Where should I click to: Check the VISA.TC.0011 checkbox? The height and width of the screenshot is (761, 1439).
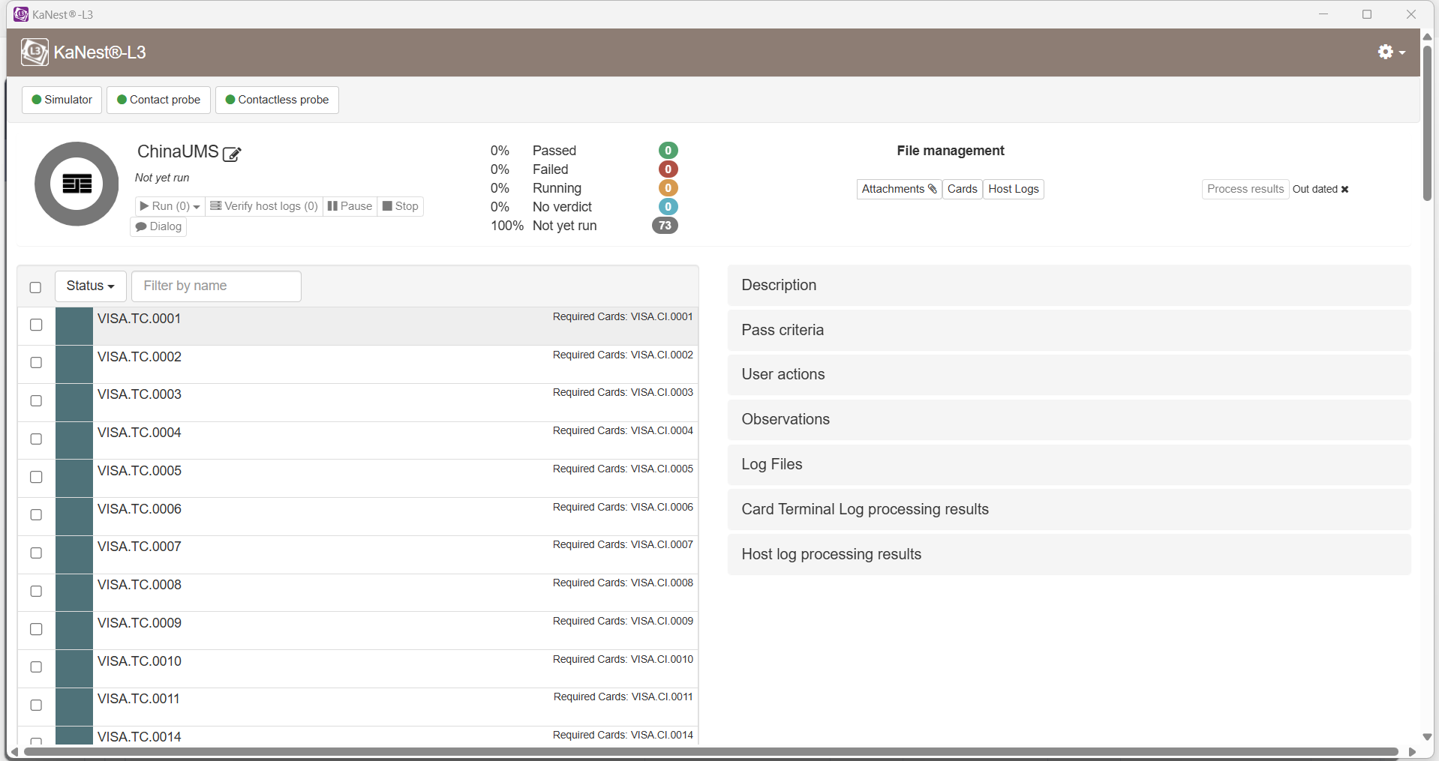(x=36, y=705)
